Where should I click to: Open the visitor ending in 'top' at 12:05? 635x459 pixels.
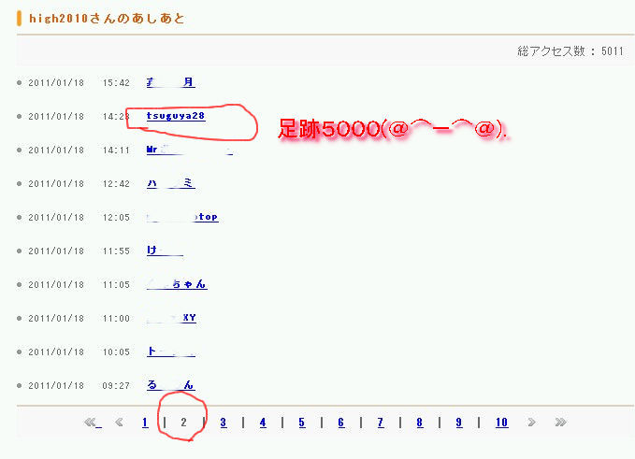click(182, 217)
